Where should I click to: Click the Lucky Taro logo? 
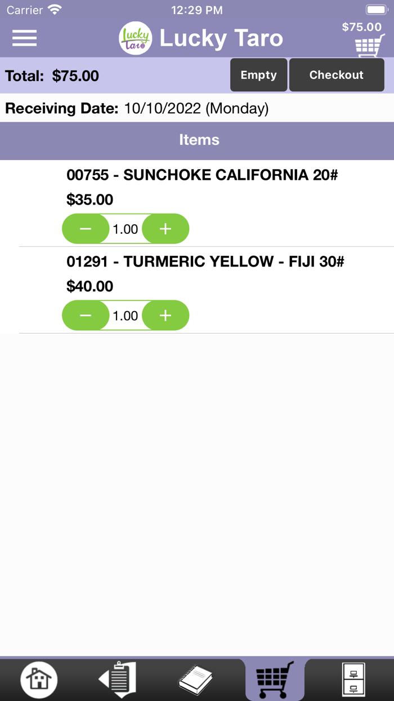(x=135, y=38)
